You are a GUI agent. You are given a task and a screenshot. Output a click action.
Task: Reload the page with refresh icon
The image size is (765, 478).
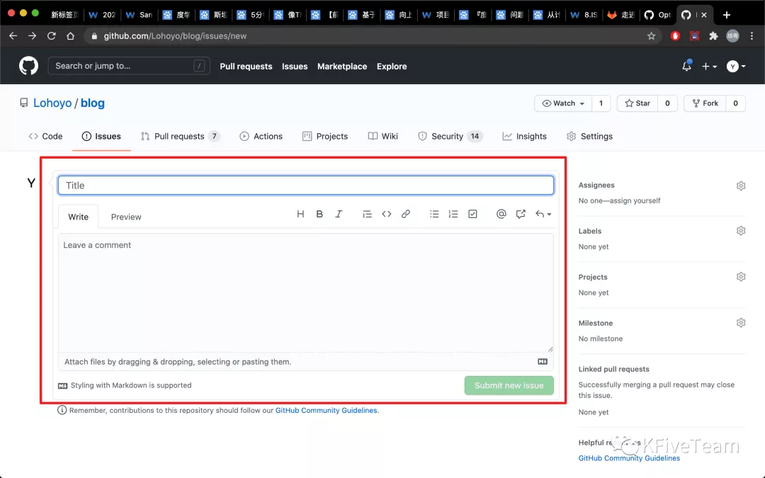[x=51, y=35]
